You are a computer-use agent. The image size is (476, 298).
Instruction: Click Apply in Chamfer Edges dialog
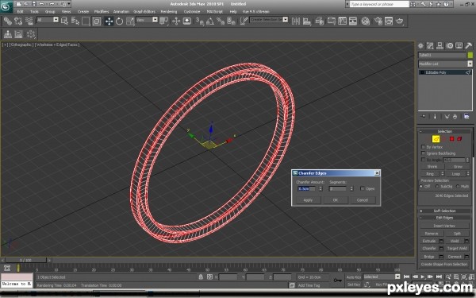pos(308,200)
